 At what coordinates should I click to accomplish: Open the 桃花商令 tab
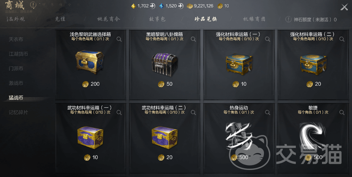(x=109, y=19)
